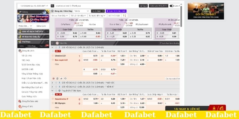
Task: Toggle the Cược switch in top right
Action: click(171, 6)
